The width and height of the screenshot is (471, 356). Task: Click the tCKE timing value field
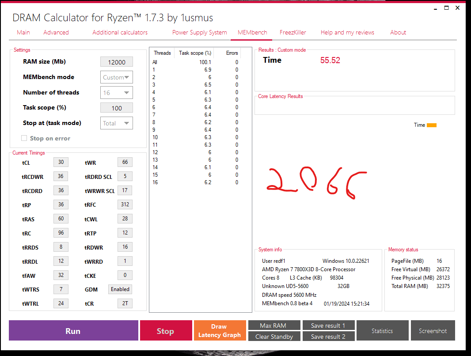tap(125, 275)
